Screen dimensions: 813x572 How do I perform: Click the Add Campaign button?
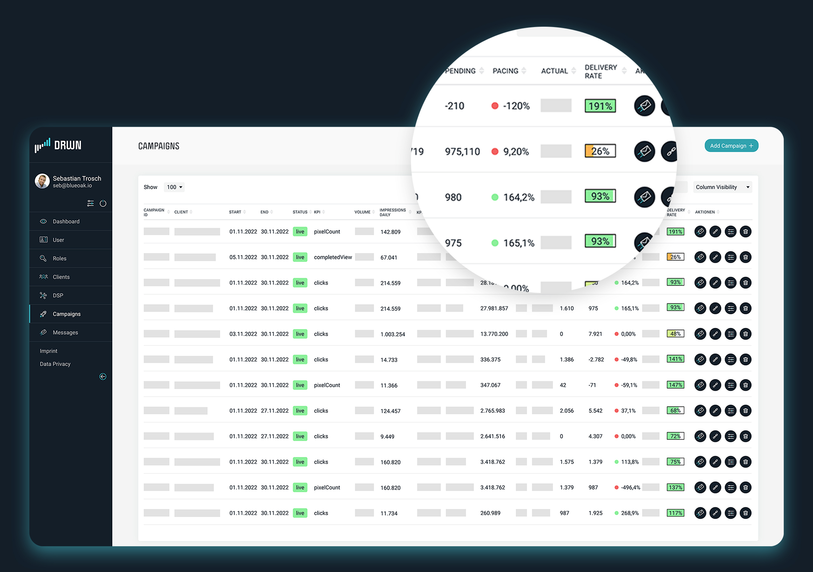731,146
